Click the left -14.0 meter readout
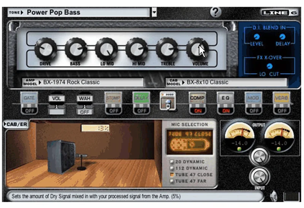 pyautogui.click(x=240, y=143)
